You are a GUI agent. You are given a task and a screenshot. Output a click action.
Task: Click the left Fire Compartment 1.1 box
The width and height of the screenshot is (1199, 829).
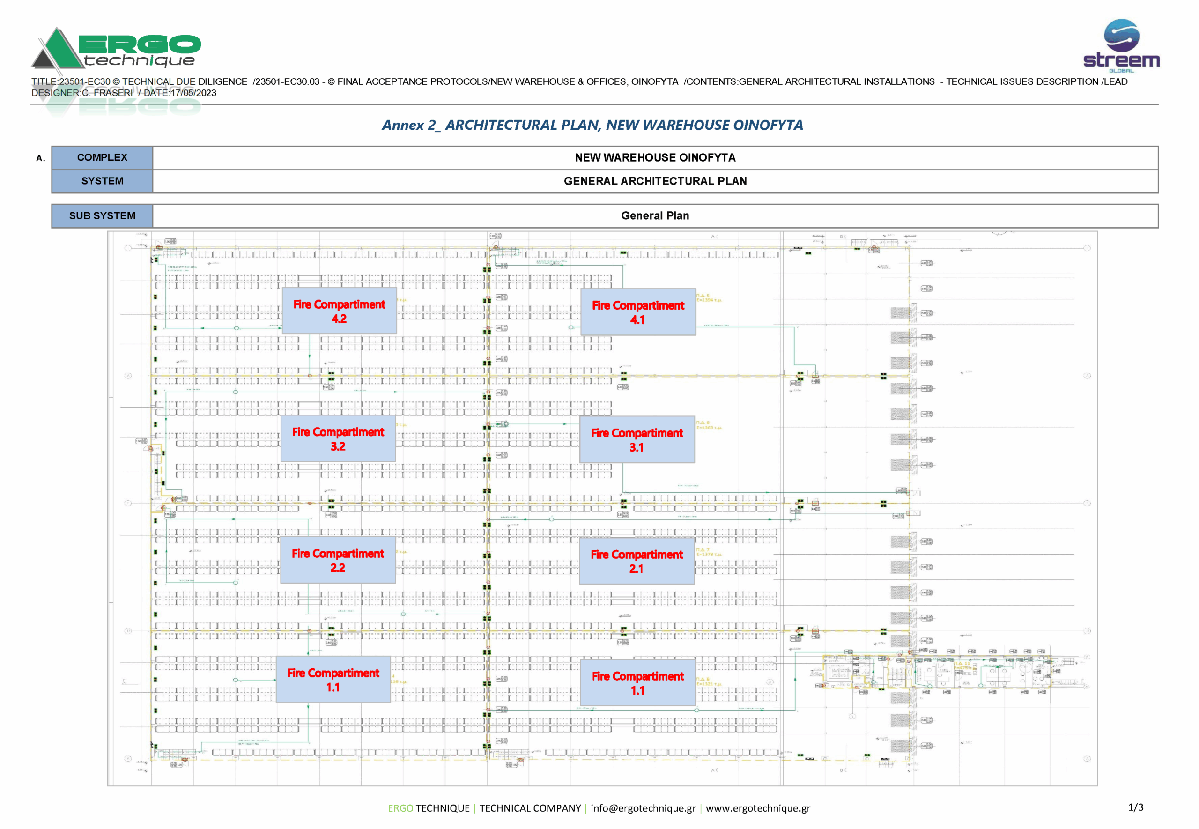coord(333,680)
